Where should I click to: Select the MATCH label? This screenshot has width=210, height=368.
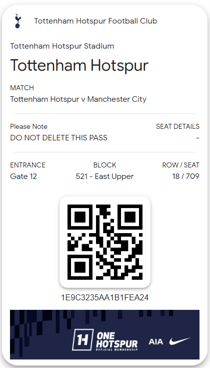pos(22,88)
